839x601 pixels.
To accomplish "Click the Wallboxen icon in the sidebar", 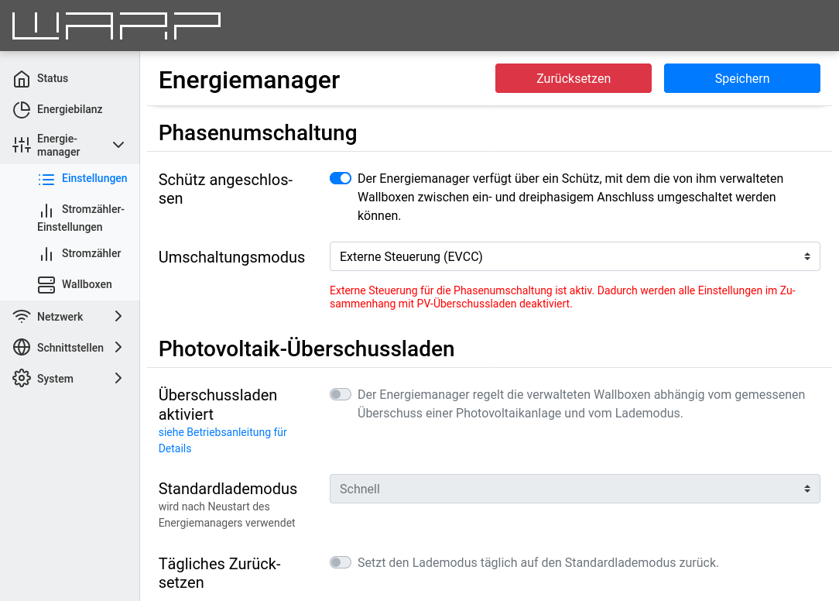I will (46, 284).
